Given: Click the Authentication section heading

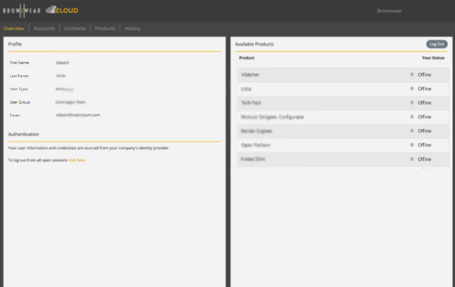Looking at the screenshot, I should point(24,134).
